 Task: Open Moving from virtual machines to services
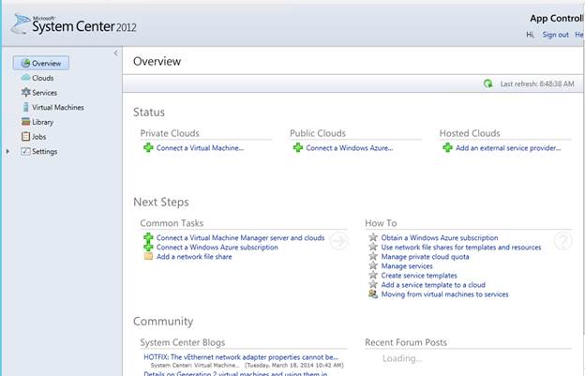pyautogui.click(x=444, y=294)
